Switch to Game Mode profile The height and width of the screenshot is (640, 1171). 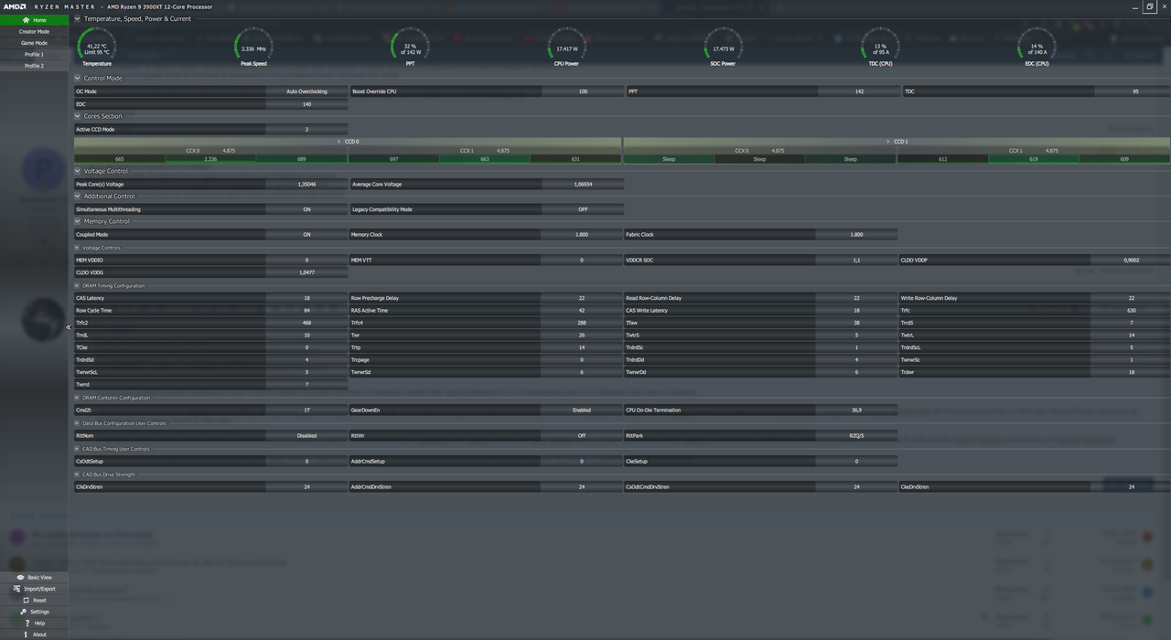coord(34,43)
